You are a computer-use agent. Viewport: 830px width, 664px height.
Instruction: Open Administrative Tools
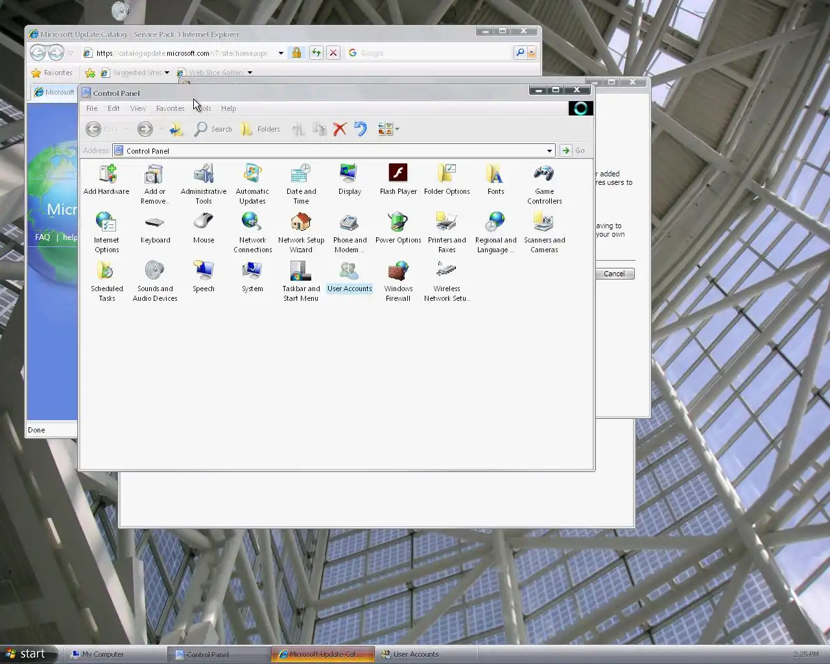(204, 184)
